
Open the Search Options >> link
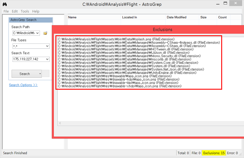(x=23, y=85)
